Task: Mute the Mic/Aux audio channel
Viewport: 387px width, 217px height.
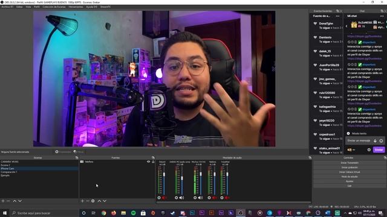Action: [x=200, y=198]
